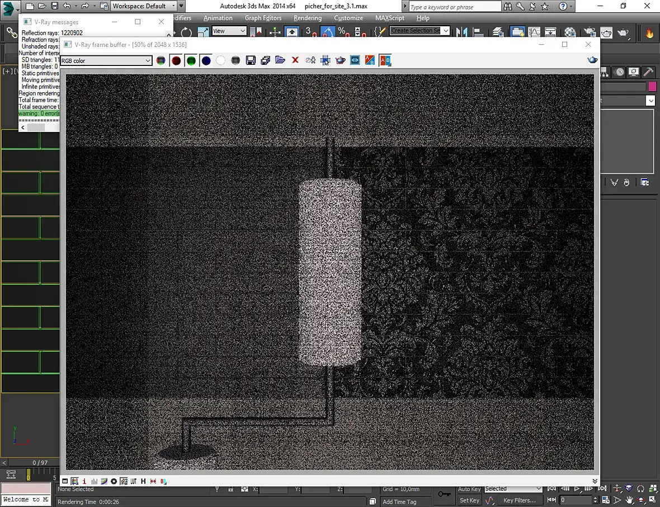This screenshot has width=660, height=507.
Task: Open the pixel information 'i' icon
Action: [x=84, y=481]
